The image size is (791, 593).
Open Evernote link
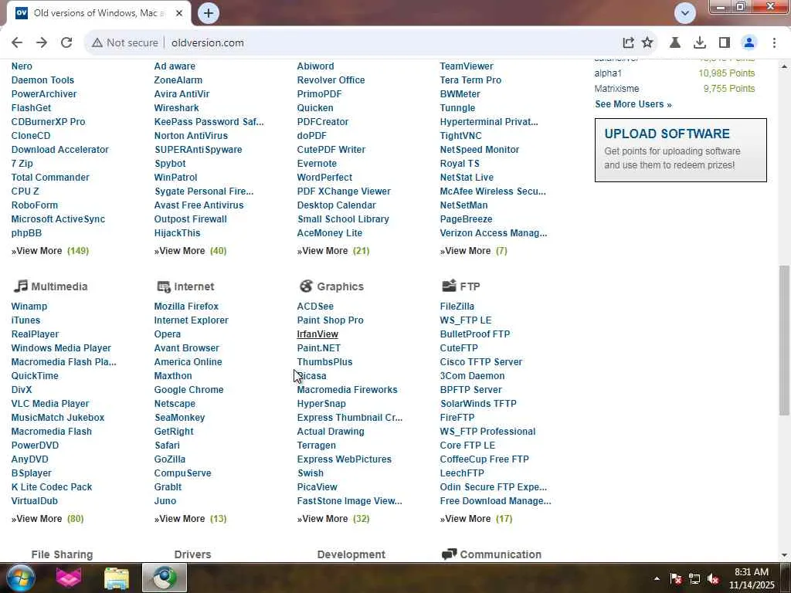316,164
